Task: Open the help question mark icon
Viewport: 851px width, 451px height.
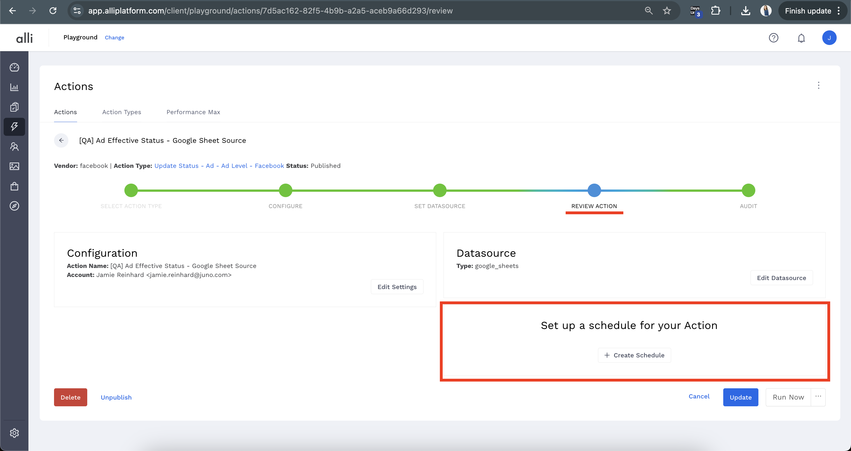Action: tap(773, 38)
